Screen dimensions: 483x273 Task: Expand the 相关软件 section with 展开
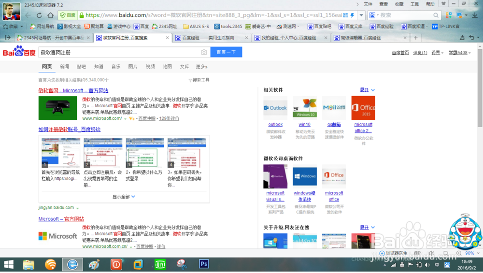click(367, 90)
